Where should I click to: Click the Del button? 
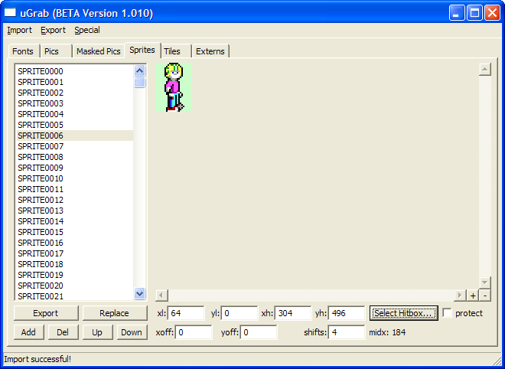(63, 332)
